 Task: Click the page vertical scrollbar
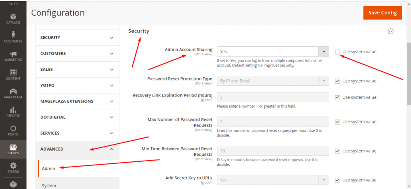pos(408,72)
